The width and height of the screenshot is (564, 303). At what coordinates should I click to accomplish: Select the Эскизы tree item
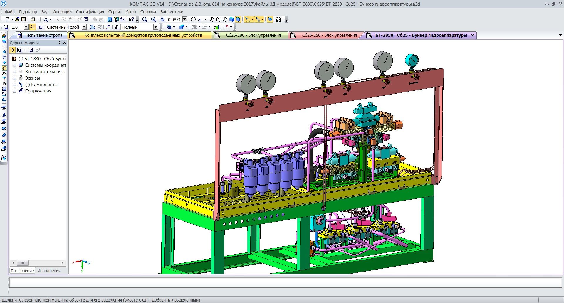click(32, 78)
